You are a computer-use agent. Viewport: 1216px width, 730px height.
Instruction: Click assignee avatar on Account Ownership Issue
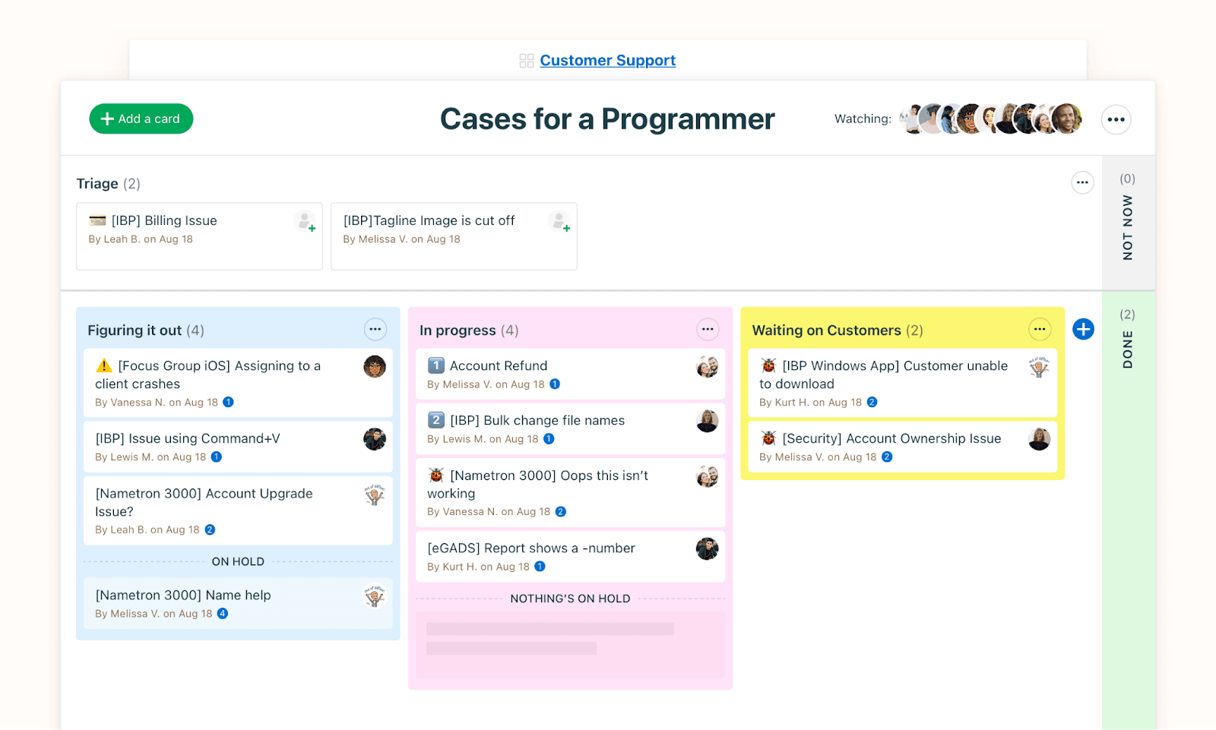pyautogui.click(x=1040, y=439)
